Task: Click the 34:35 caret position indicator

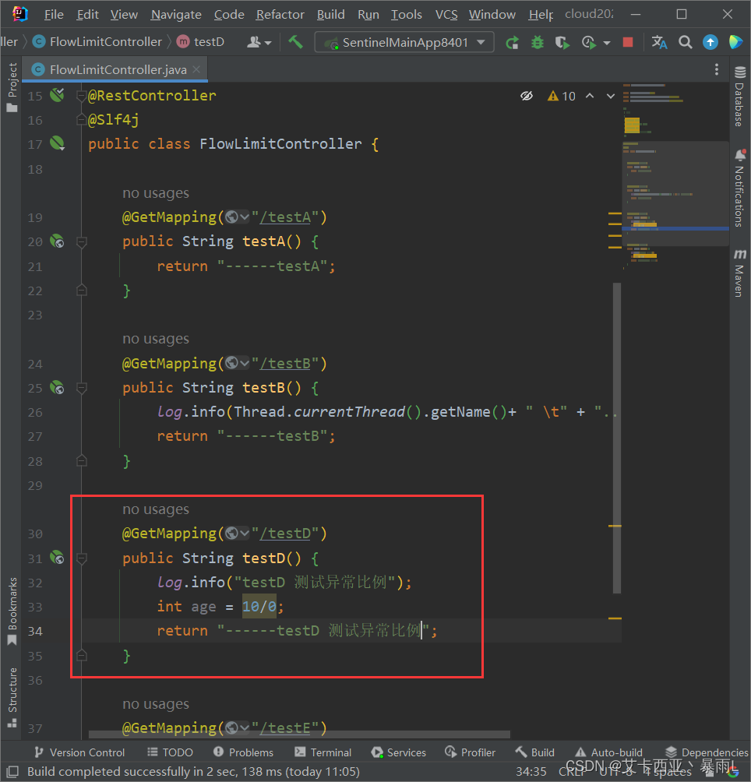Action: [x=531, y=771]
